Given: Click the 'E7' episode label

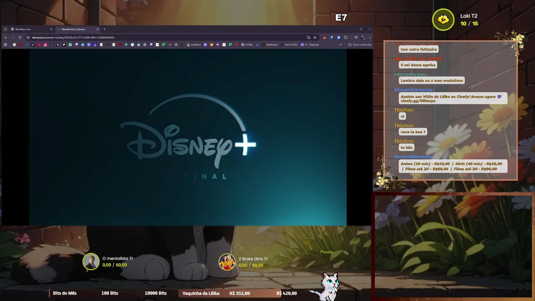Looking at the screenshot, I should [341, 18].
